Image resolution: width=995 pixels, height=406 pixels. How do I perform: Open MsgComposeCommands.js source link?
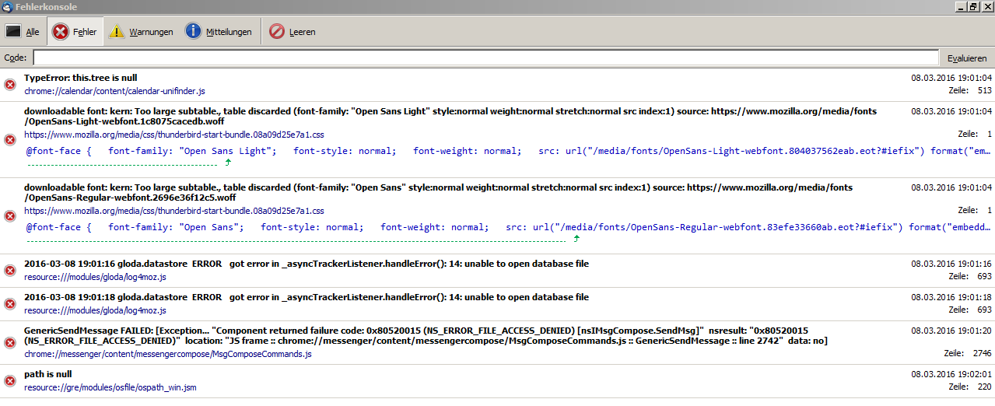point(167,355)
